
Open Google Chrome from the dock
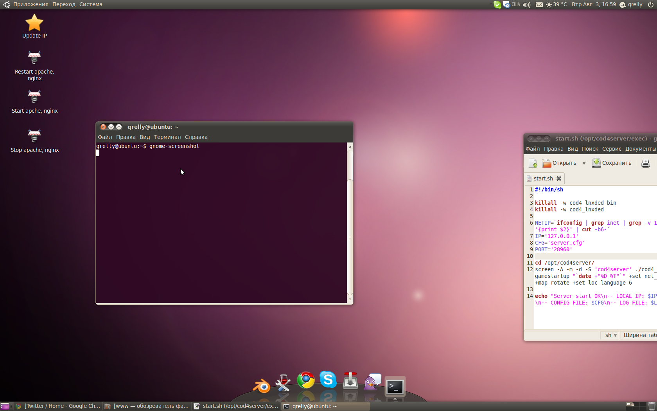(306, 380)
